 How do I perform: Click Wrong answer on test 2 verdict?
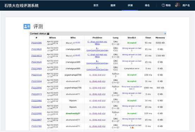pyautogui.click(x=132, y=56)
